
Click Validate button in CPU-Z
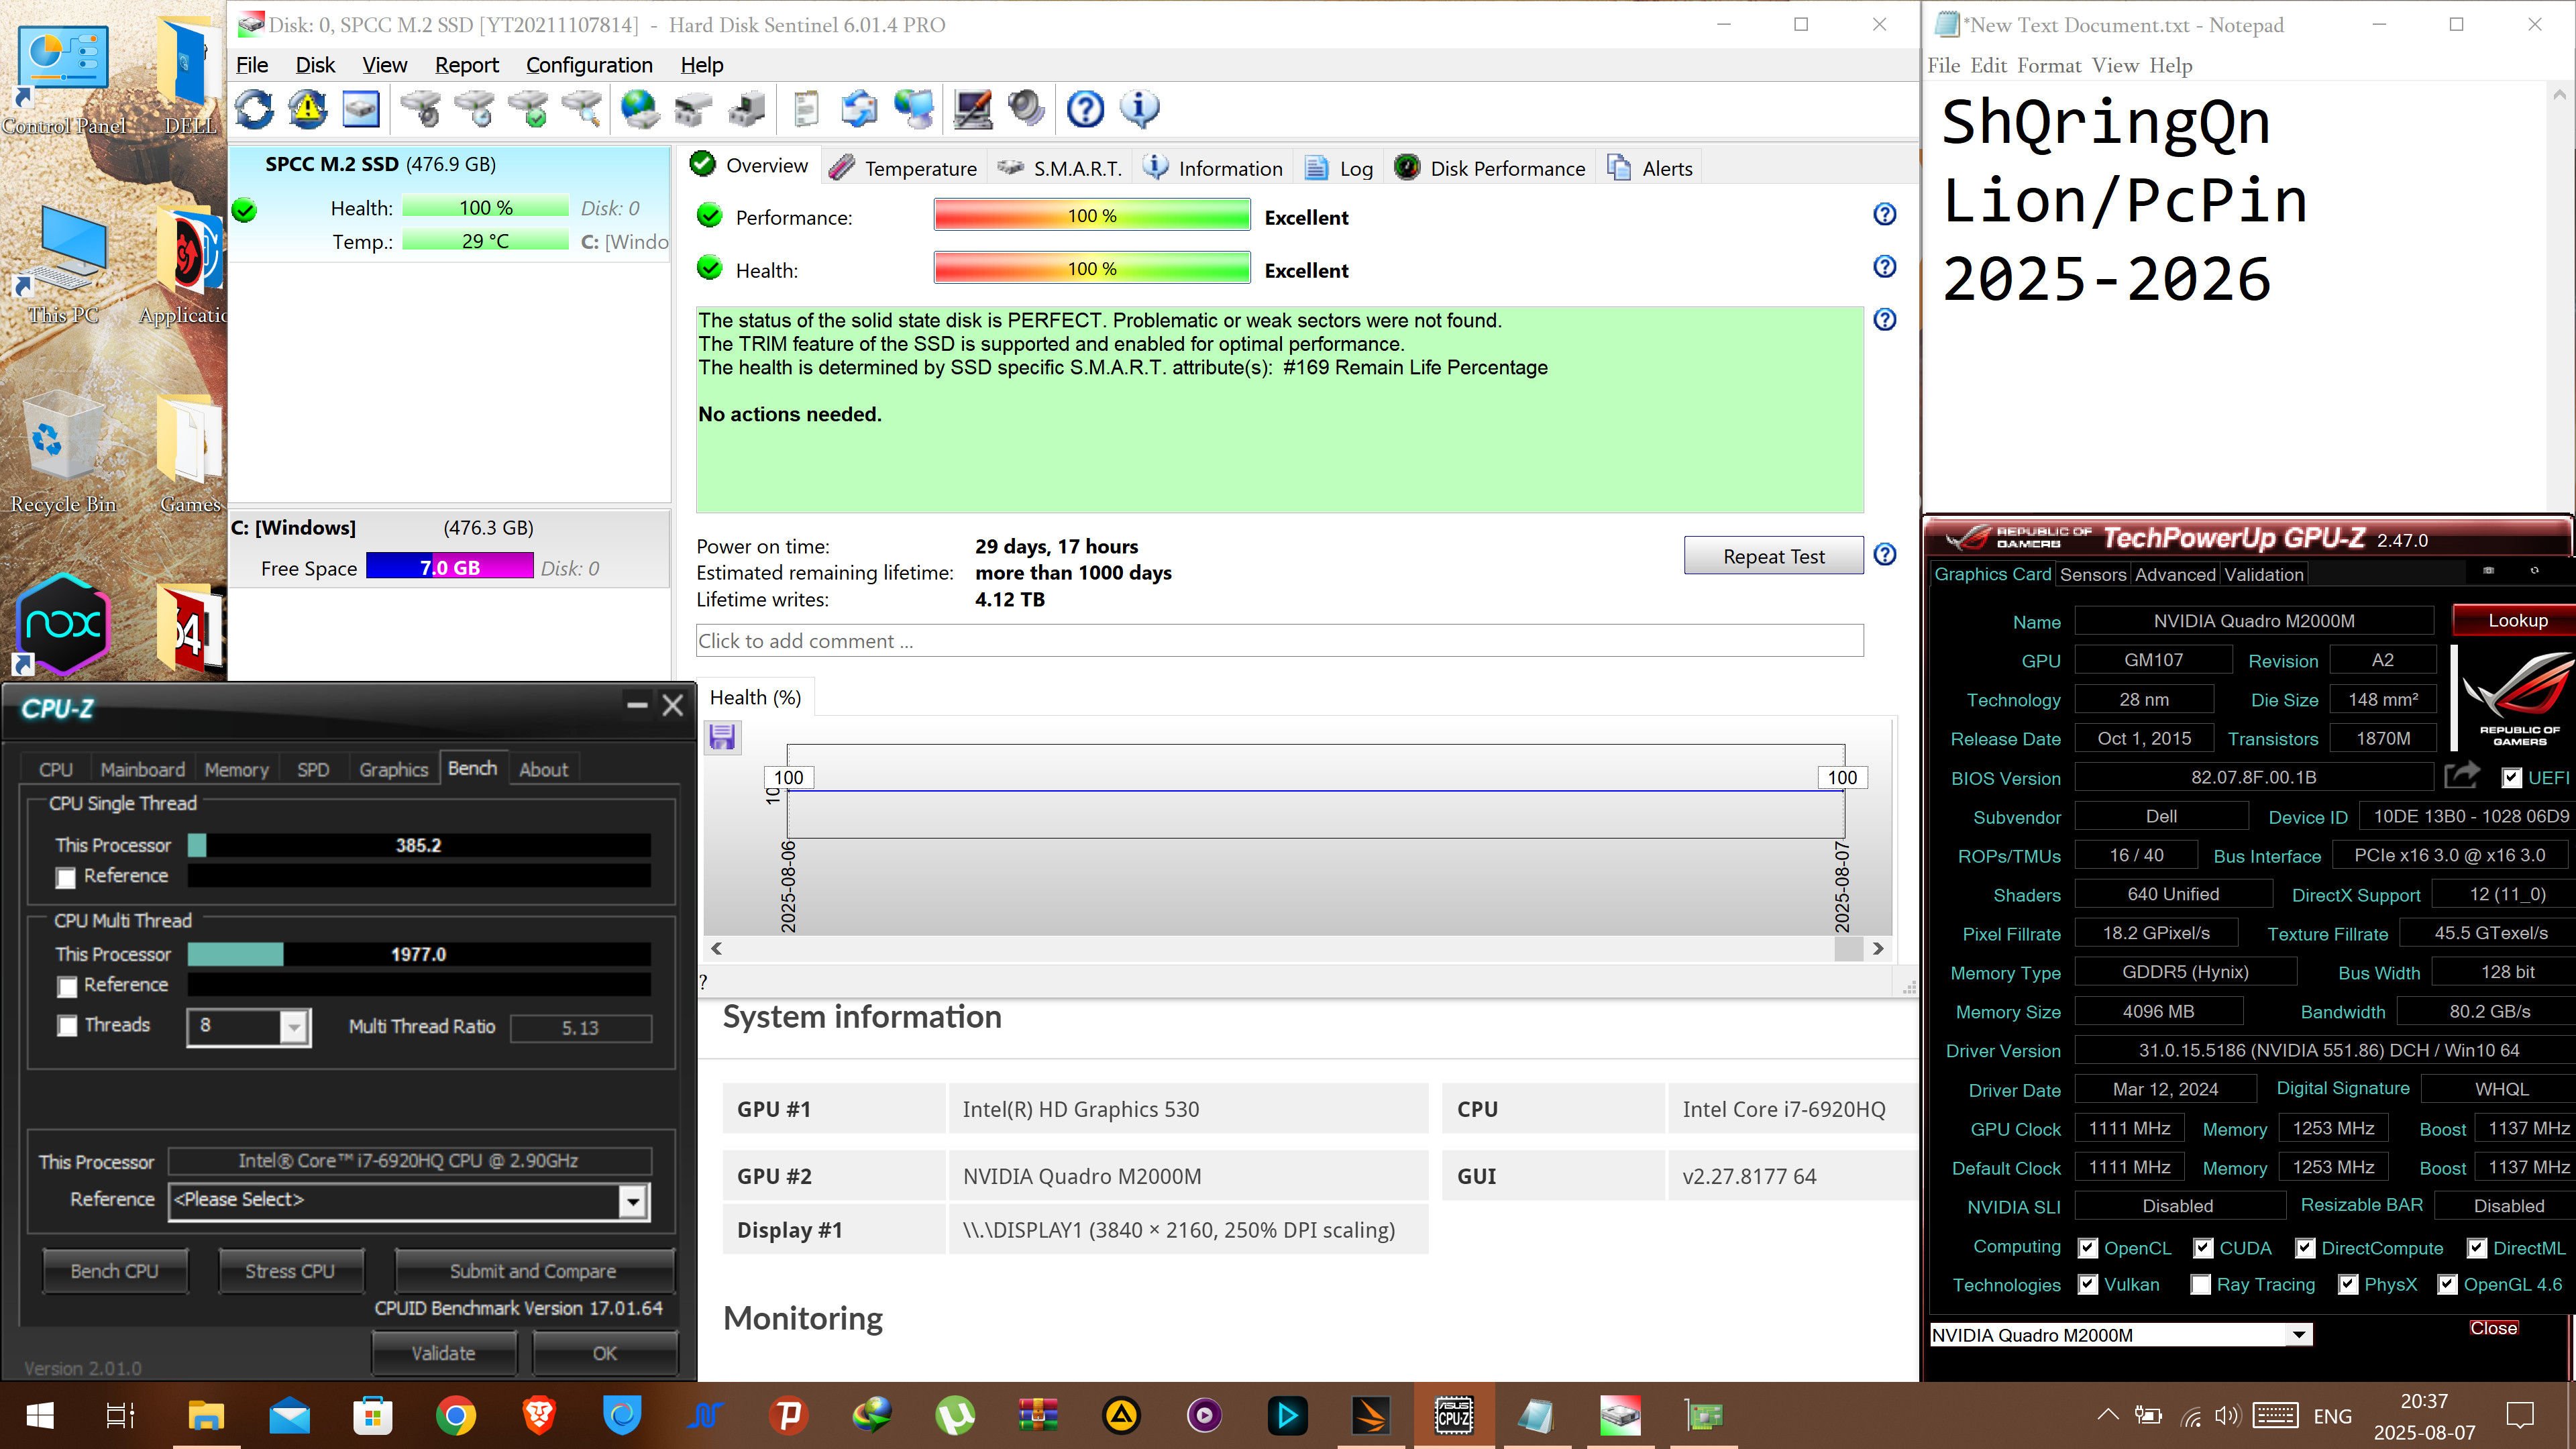point(443,1353)
